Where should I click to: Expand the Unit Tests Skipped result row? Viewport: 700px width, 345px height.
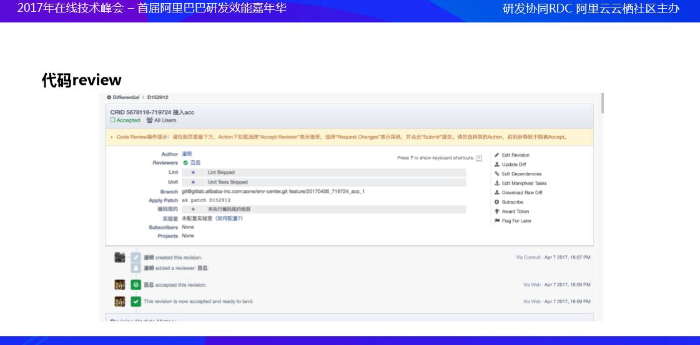(x=323, y=182)
